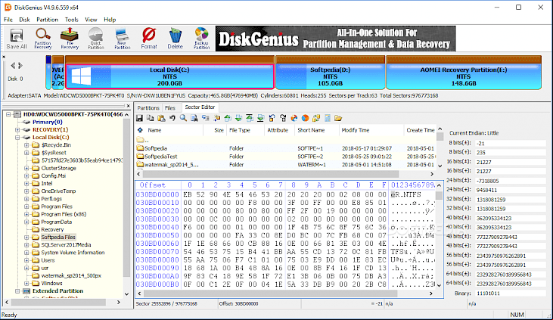
Task: Select watermak_sp2014_5... folder row
Action: [286, 164]
